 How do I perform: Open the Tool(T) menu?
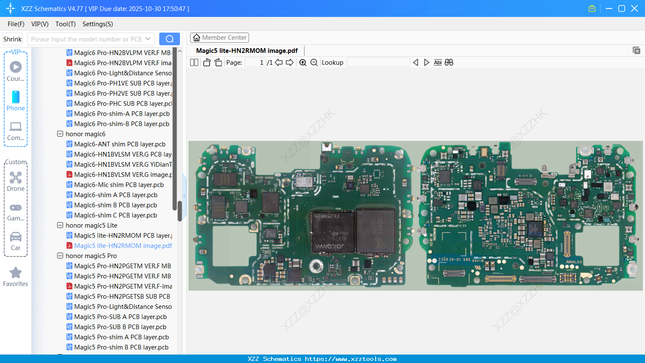click(x=66, y=24)
